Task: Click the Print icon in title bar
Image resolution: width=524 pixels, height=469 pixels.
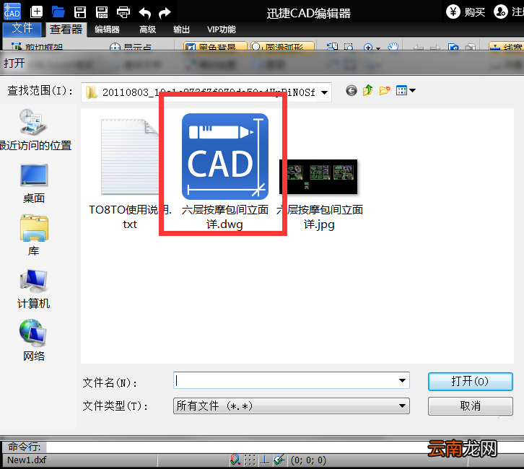Action: pyautogui.click(x=123, y=12)
